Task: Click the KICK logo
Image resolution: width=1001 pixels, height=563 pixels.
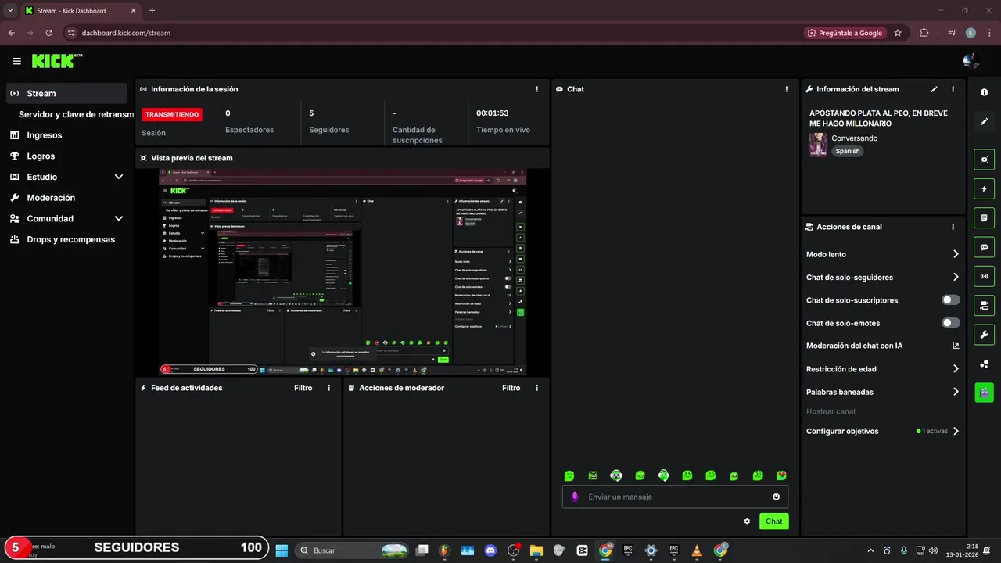Action: pyautogui.click(x=57, y=60)
